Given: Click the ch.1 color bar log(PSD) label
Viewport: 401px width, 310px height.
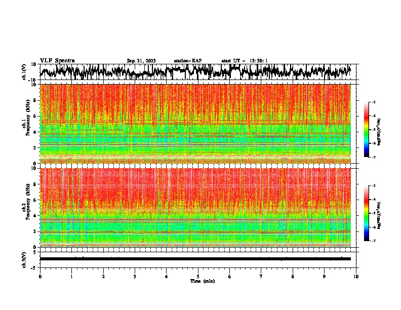Looking at the screenshot, I should 379,132.
